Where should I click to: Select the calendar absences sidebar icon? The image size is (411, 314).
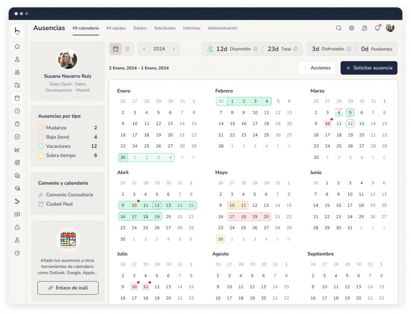tap(17, 98)
